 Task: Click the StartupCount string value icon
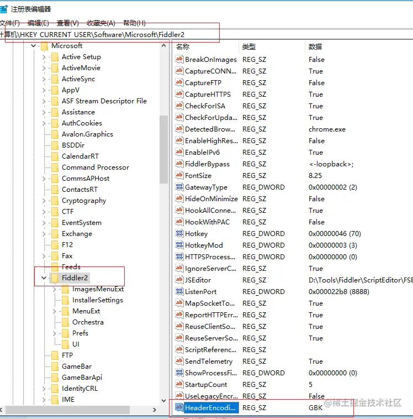[179, 384]
